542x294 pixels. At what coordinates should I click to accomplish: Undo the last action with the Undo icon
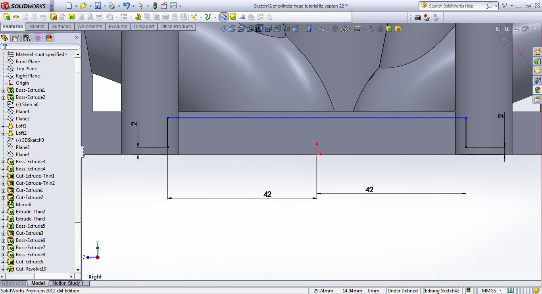tap(126, 6)
